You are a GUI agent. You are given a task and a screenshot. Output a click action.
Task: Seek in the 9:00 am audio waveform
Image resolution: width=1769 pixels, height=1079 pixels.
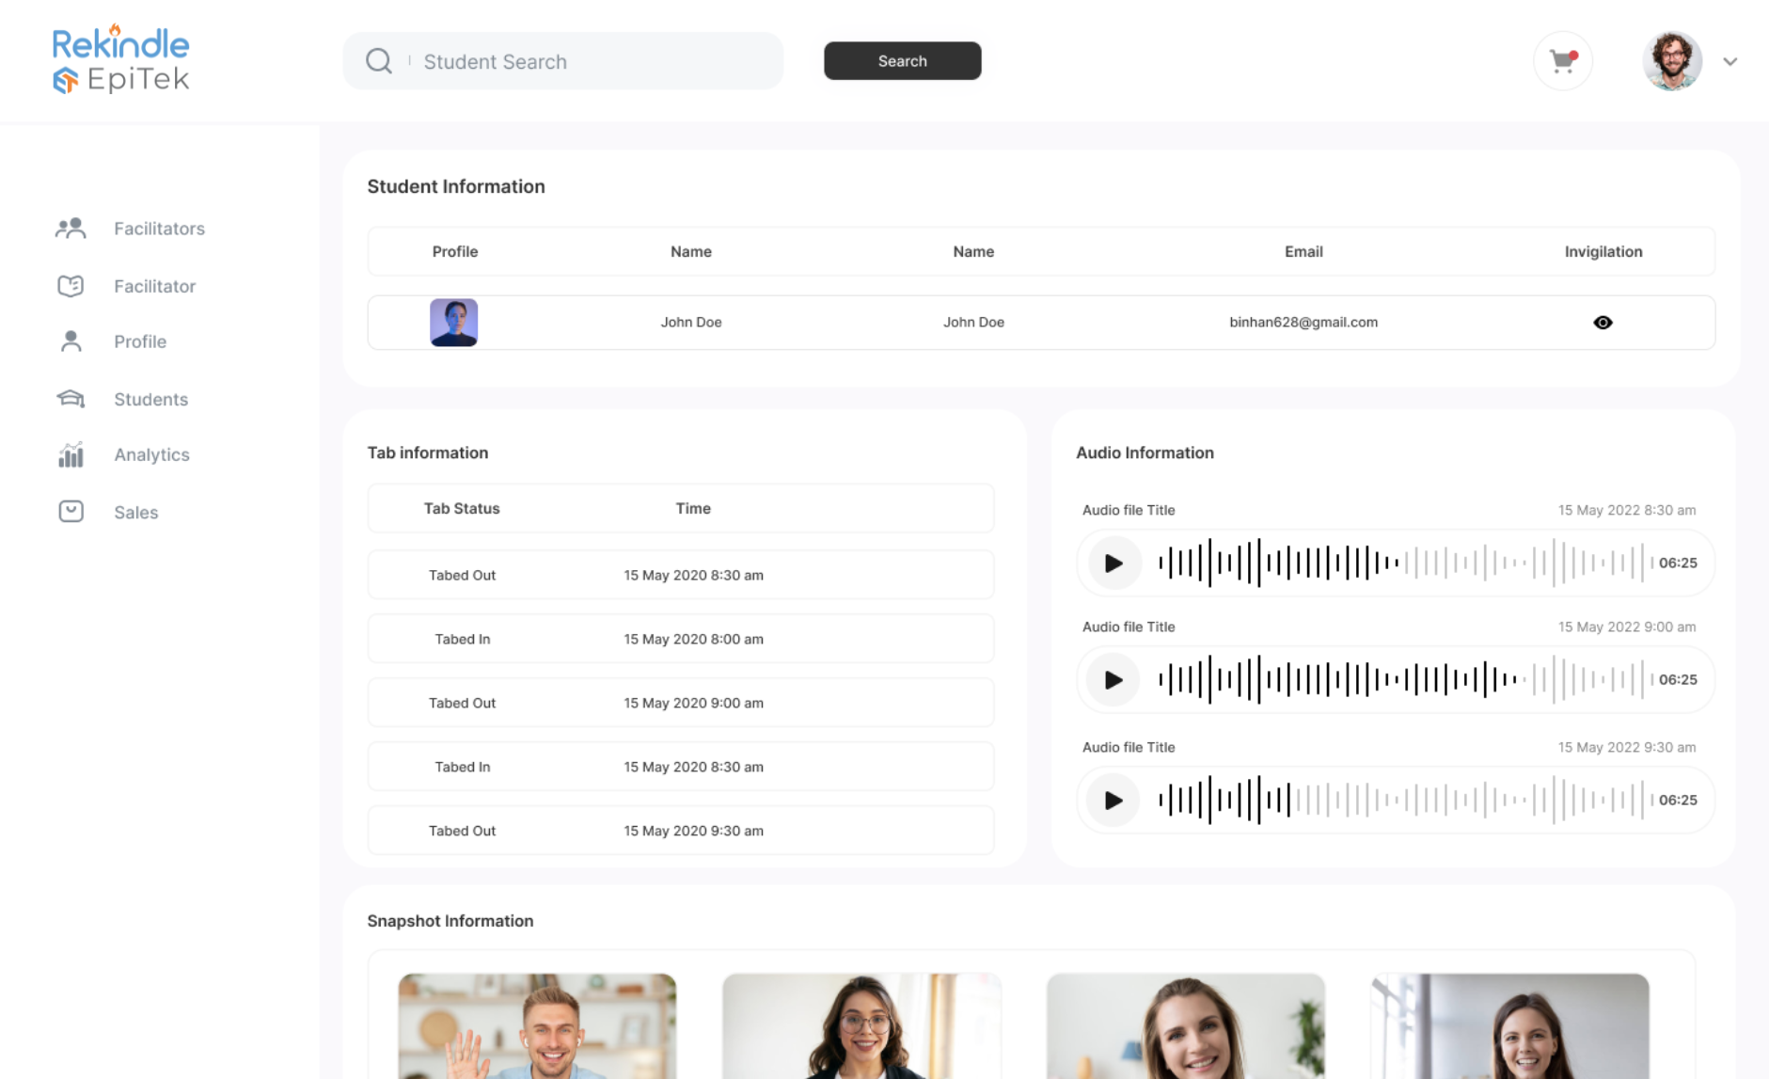coord(1405,679)
